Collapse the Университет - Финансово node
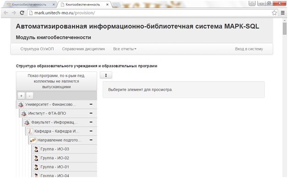Screen dimensions: 288x178 coord(91,104)
